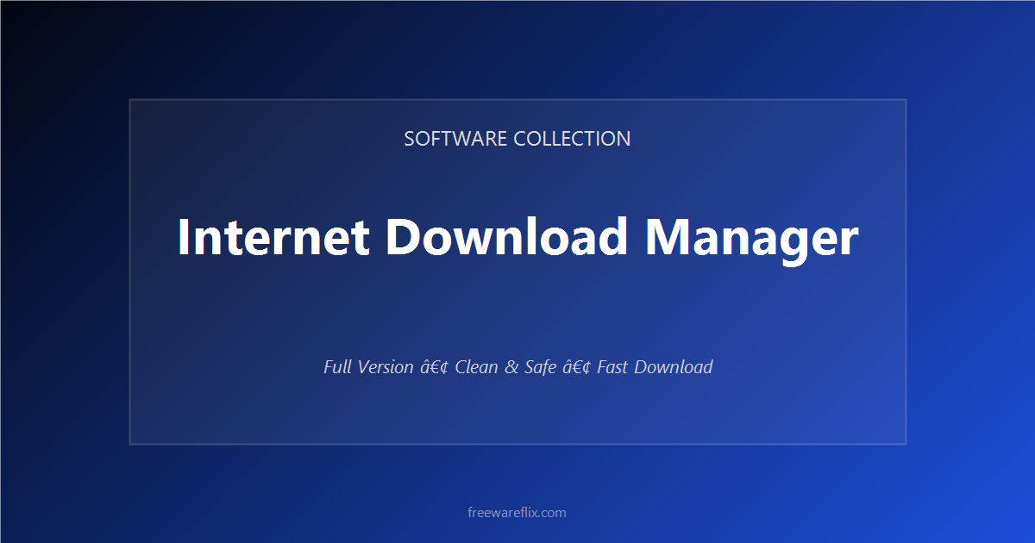
Task: Click the freewareflix.com text at the bottom
Action: point(517,512)
